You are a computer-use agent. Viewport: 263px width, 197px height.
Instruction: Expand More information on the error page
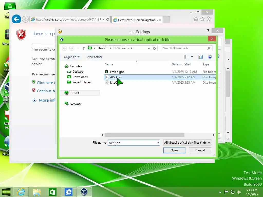tap(34, 100)
